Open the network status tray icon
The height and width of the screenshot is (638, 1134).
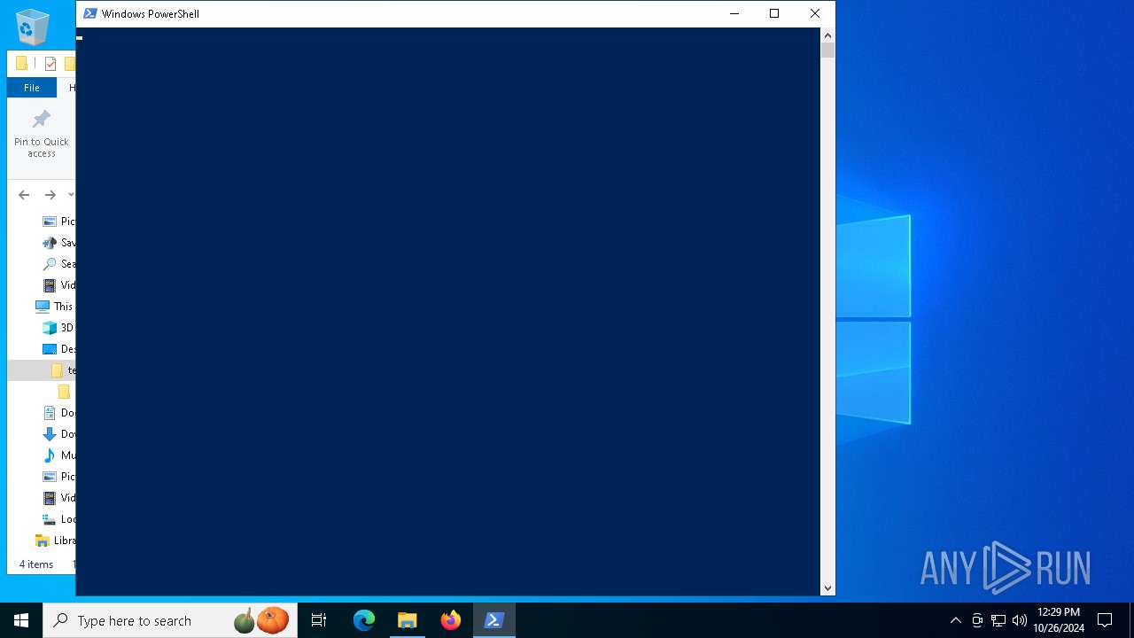[998, 620]
